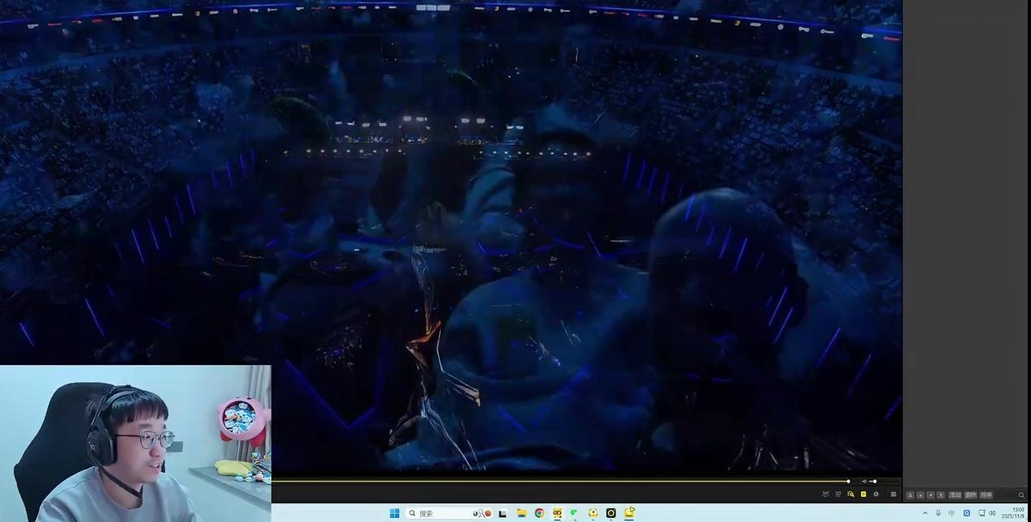Open the playlist hamburger icon
This screenshot has height=522, width=1031.
point(893,494)
